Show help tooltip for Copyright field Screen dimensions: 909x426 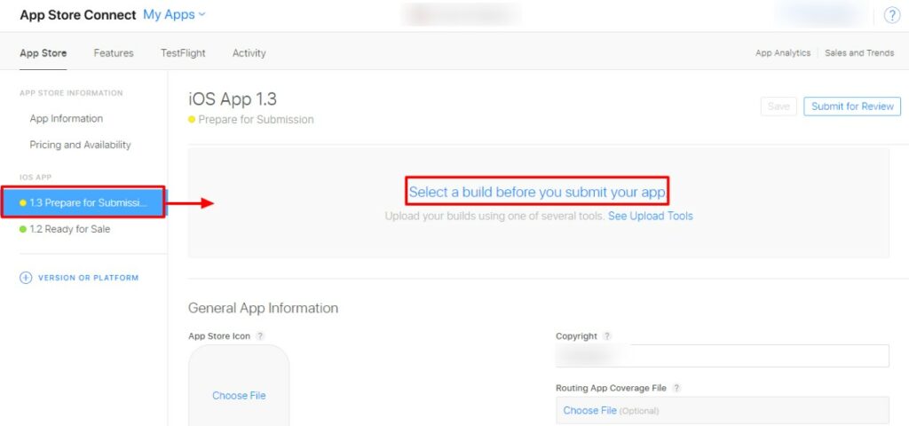(606, 336)
